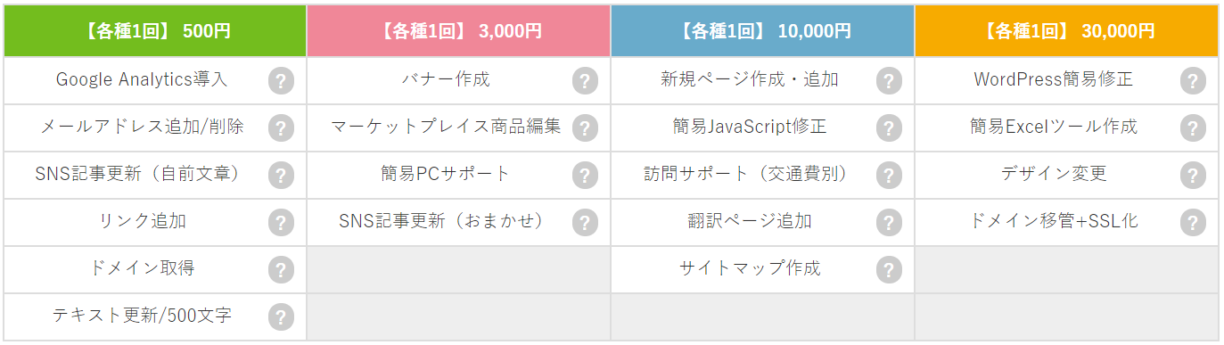
Task: Show help for SNS記事更新（自前文章）
Action: (x=281, y=175)
